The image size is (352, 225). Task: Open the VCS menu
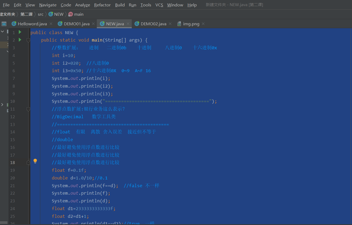click(159, 5)
